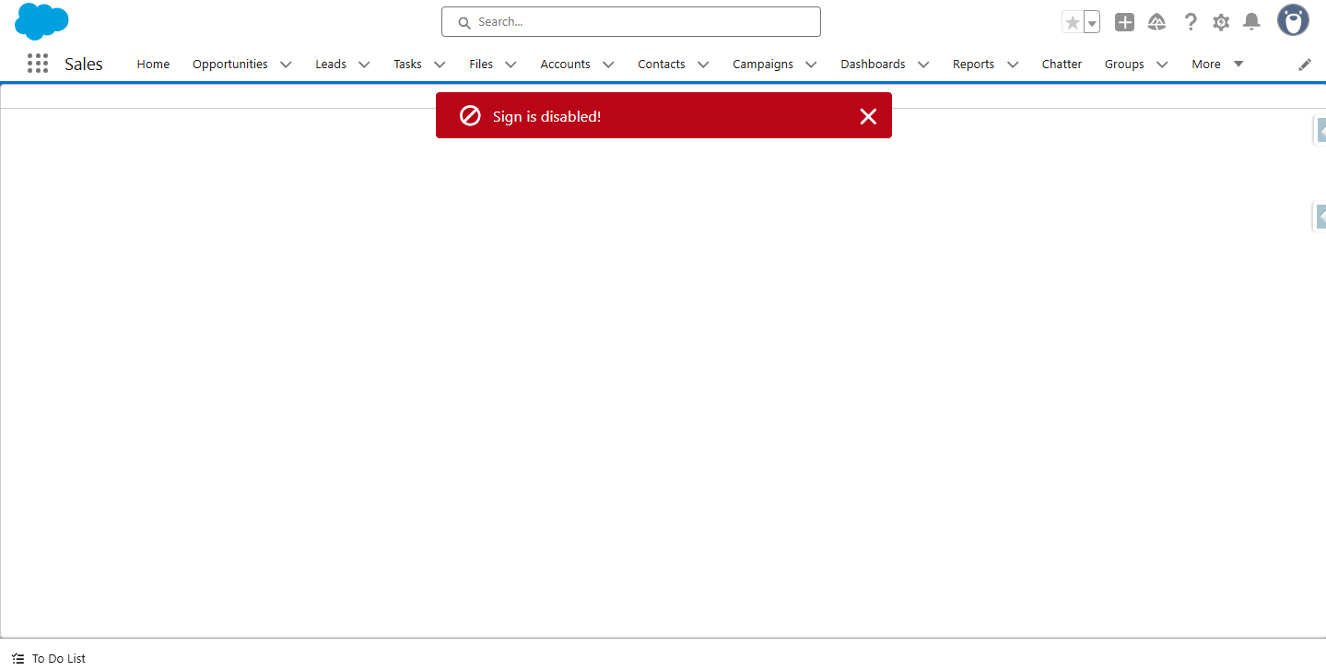Expand the Accounts tab dropdown chevron
Viewport: 1326px width, 671px height.
608,65
